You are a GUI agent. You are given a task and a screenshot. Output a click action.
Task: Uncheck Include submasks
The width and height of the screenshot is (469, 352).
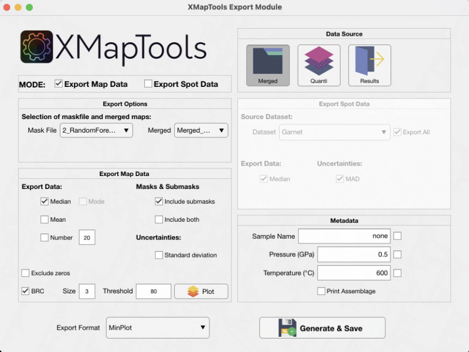(x=158, y=202)
